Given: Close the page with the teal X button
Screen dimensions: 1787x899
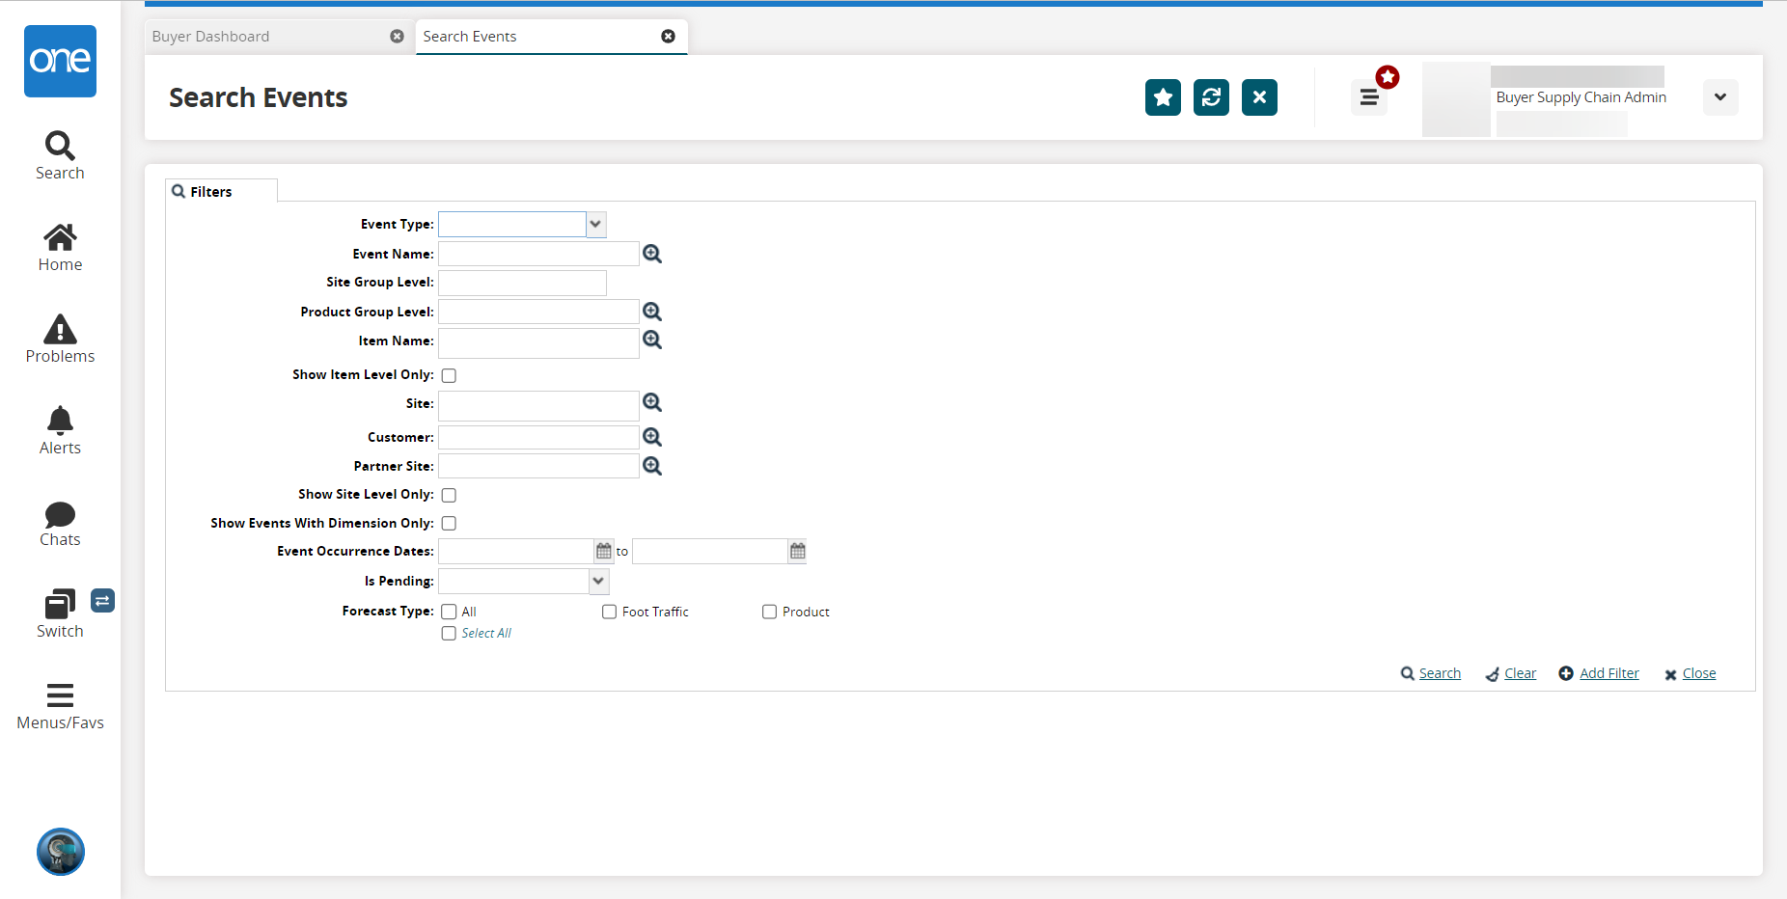Looking at the screenshot, I should 1259,97.
